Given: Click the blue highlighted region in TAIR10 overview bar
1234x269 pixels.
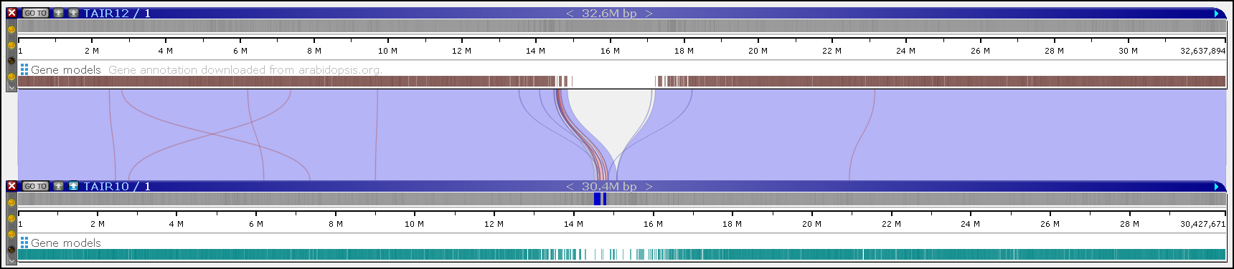Looking at the screenshot, I should (600, 199).
